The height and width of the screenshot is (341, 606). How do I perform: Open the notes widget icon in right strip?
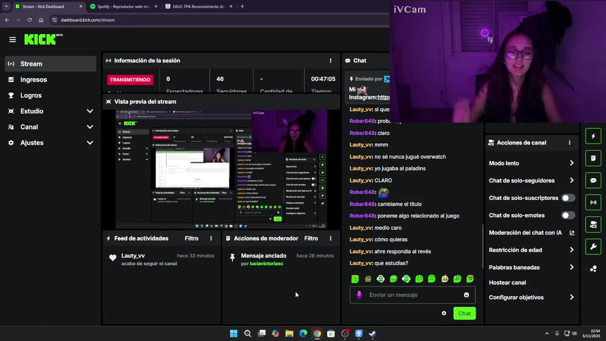pos(593,158)
